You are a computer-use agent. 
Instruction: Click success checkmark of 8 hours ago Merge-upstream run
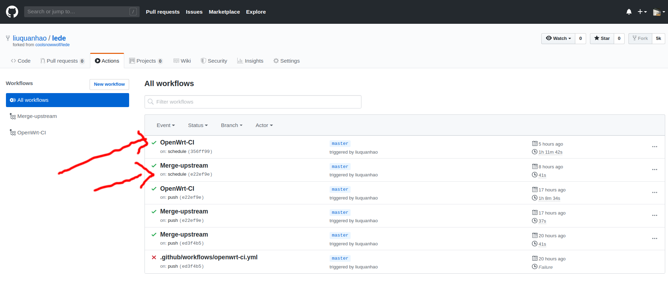pos(154,166)
